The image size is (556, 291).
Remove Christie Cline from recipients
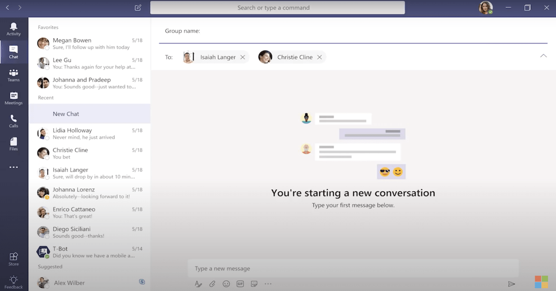320,57
